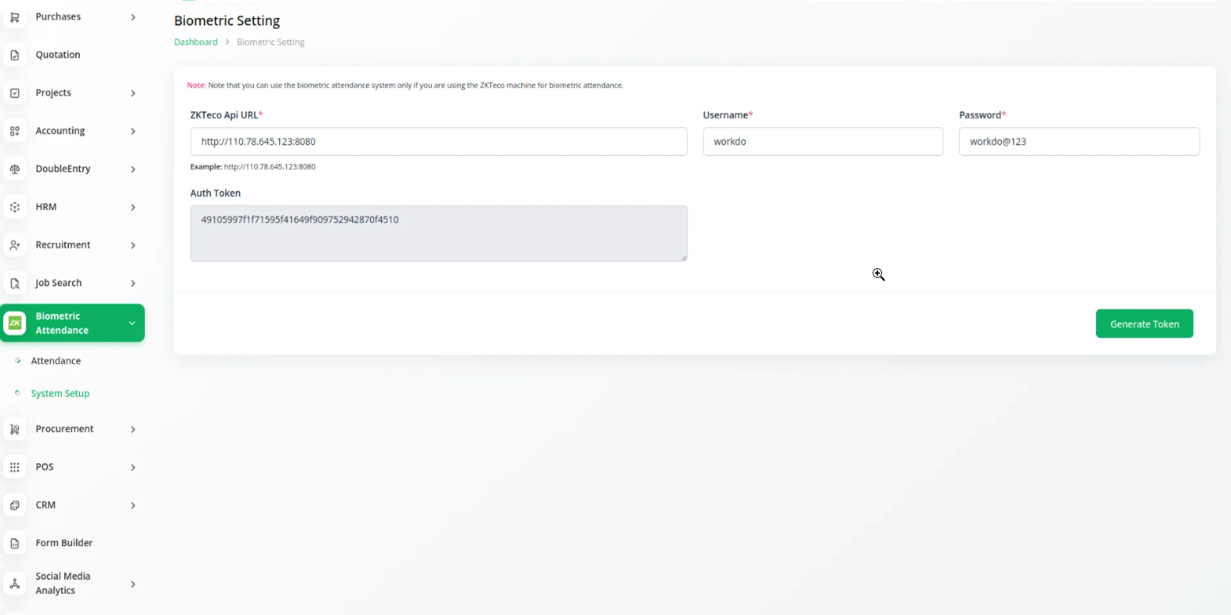Screen dimensions: 1231x615
Task: Expand the Projects submenu arrow
Action: point(133,93)
